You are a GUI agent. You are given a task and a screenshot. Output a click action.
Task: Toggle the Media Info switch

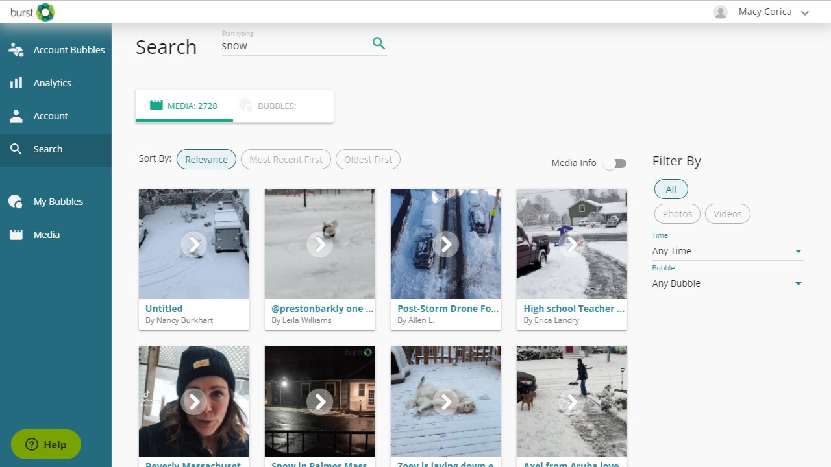(x=614, y=163)
